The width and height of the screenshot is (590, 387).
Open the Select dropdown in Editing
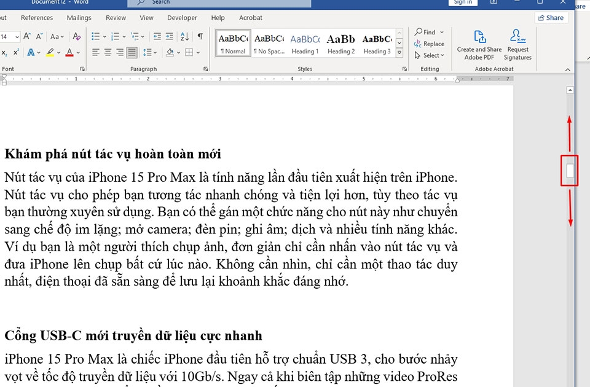click(430, 55)
